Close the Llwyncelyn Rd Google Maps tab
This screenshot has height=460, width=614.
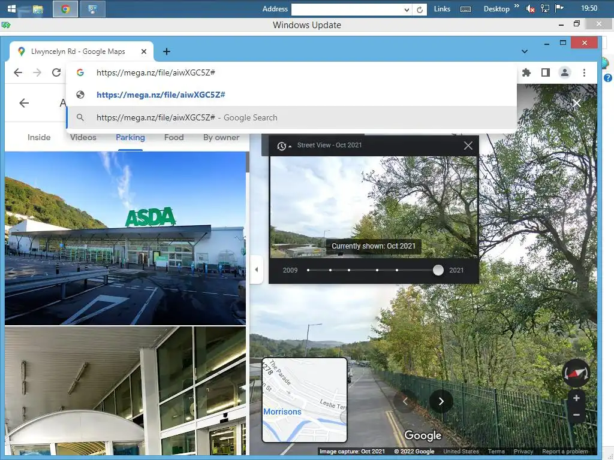click(x=144, y=52)
